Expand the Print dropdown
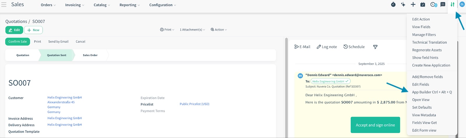466x138 pixels. (x=167, y=30)
